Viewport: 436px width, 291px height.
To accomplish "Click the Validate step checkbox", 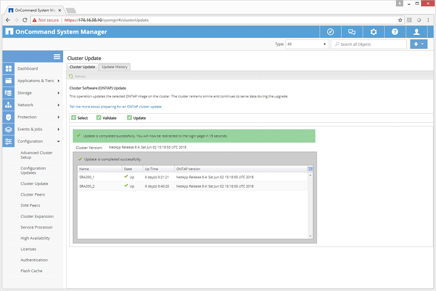I will 98,118.
